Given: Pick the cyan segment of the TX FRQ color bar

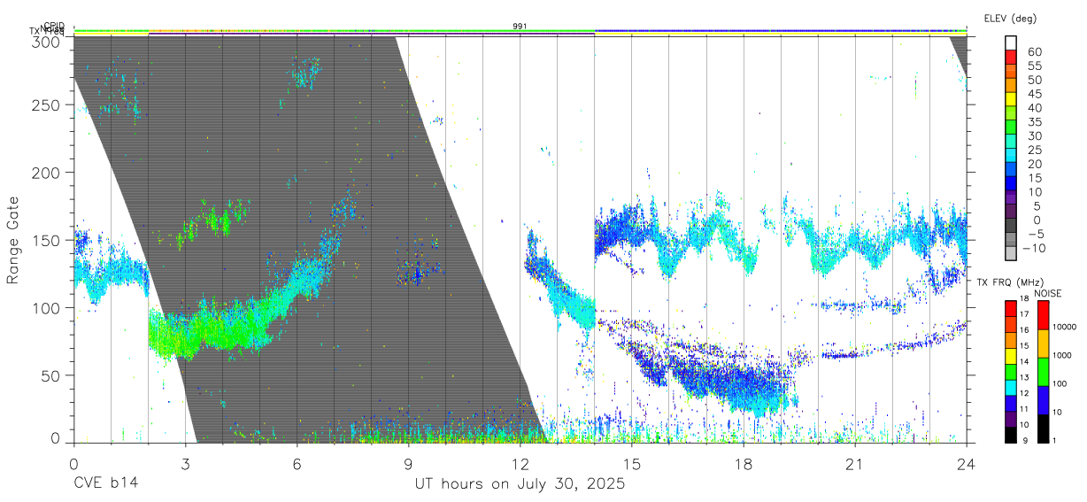Looking at the screenshot, I should [x=1012, y=387].
